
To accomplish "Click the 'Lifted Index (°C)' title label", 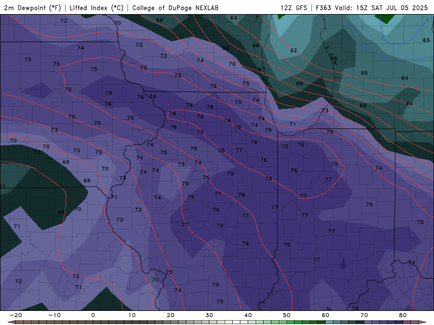I will pyautogui.click(x=97, y=8).
